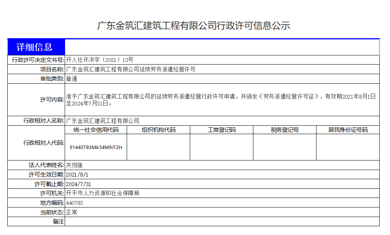Click the 税务登记号 column header
The image size is (390, 235).
pyautogui.click(x=284, y=130)
